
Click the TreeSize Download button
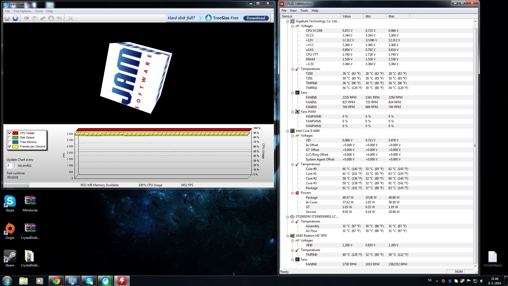256,18
